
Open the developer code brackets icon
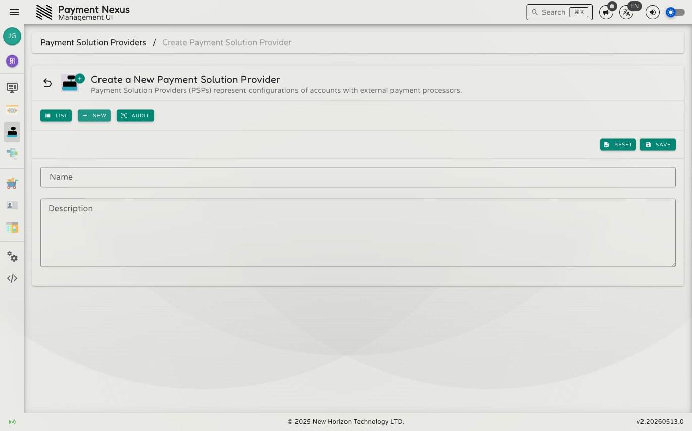click(12, 278)
